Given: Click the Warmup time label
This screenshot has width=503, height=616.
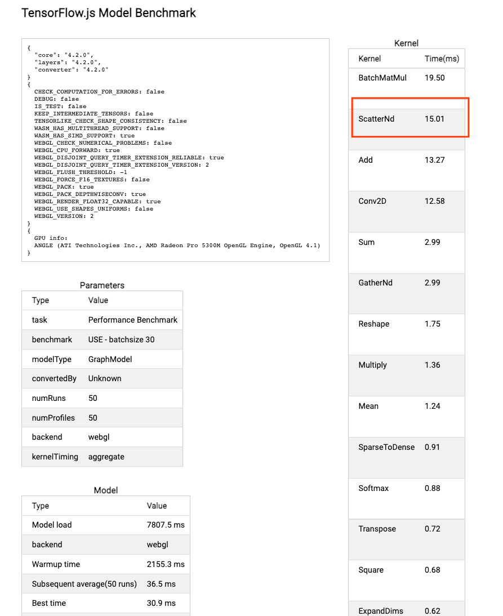Looking at the screenshot, I should (x=56, y=565).
